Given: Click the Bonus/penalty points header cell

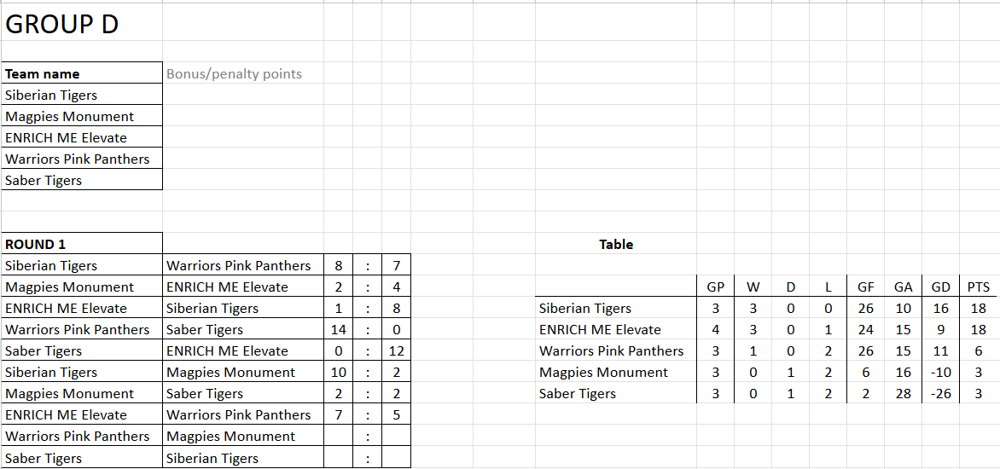Looking at the screenshot, I should 234,74.
